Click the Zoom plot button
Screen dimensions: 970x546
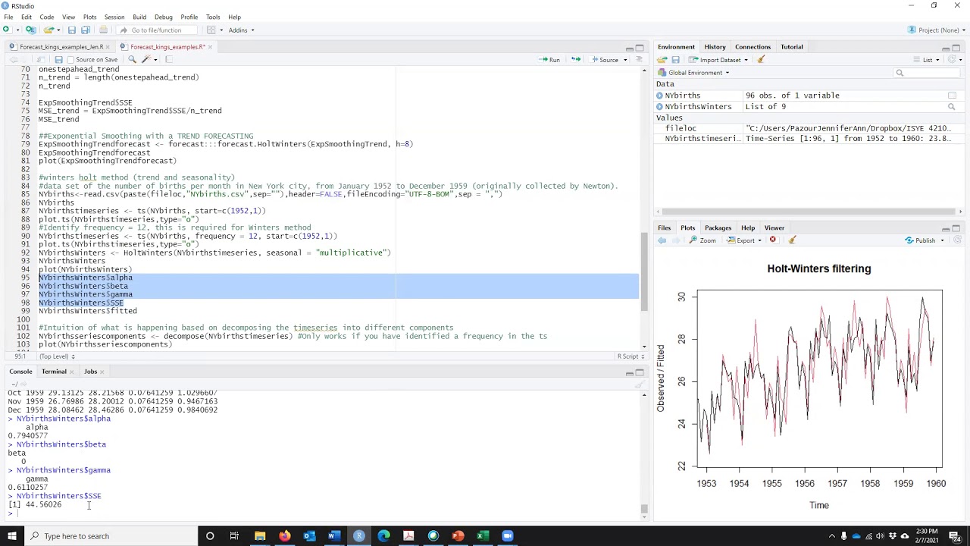[x=702, y=240]
